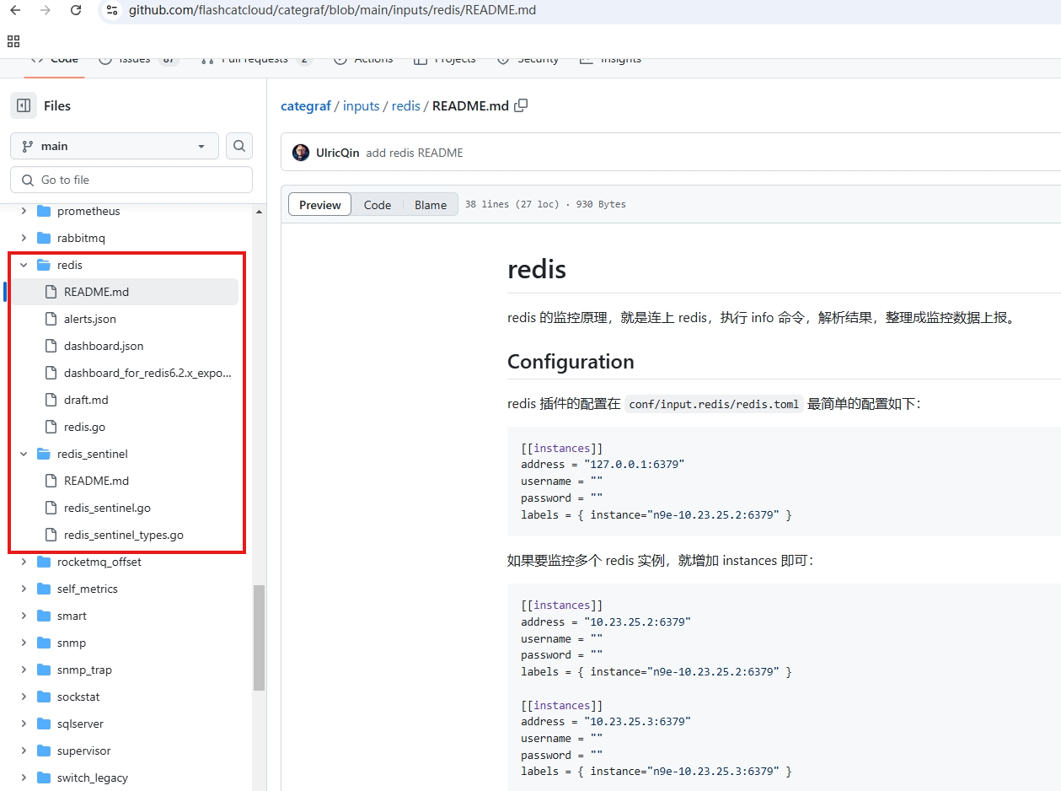
Task: Switch to the Preview tab
Action: click(320, 204)
